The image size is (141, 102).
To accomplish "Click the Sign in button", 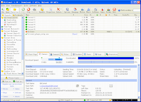I will [7, 81].
